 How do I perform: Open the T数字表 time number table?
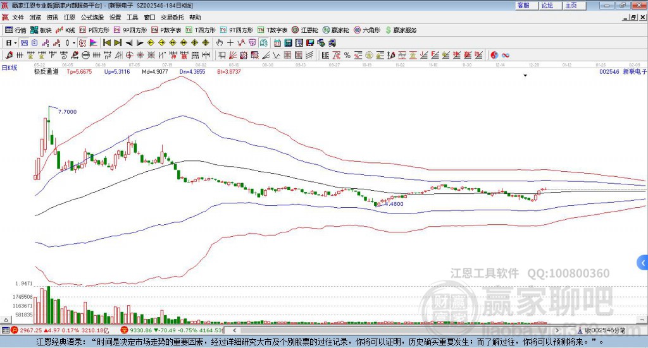coord(272,30)
